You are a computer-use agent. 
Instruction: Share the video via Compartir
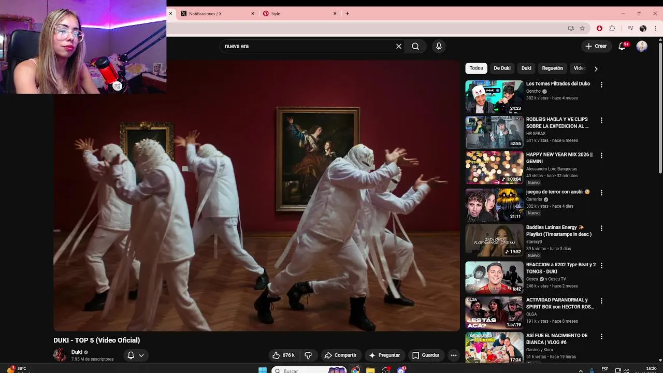[x=340, y=355]
